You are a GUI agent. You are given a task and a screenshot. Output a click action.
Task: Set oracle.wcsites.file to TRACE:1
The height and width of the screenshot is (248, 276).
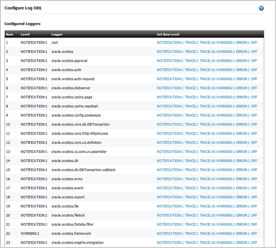191,207
